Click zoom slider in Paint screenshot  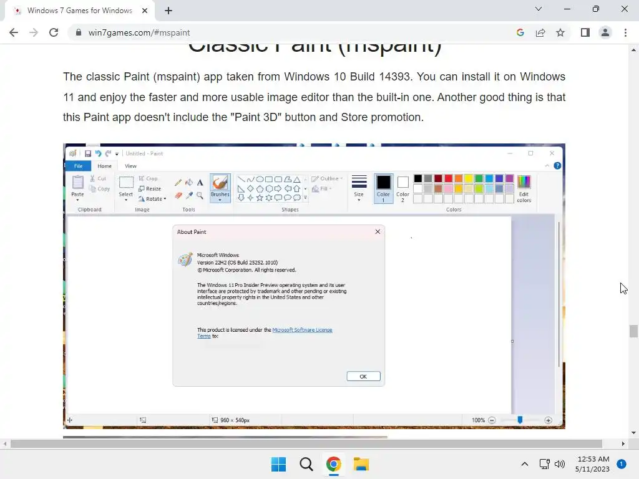tap(520, 420)
